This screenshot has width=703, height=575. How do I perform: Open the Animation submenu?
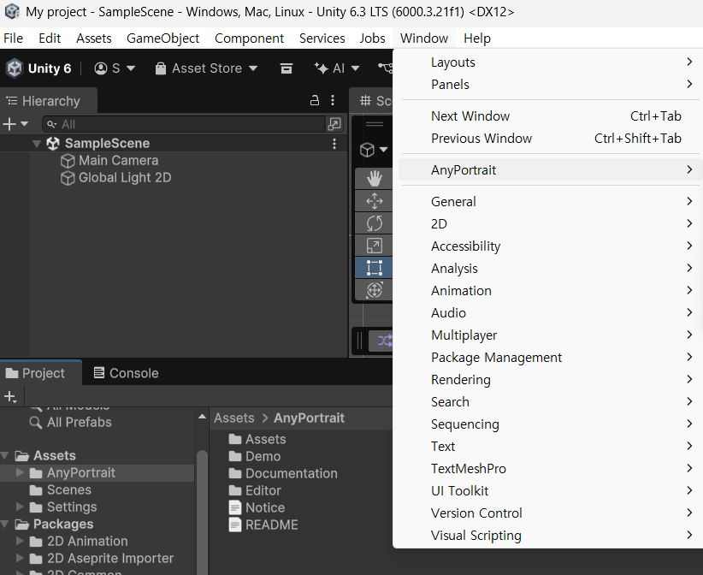[x=550, y=291]
